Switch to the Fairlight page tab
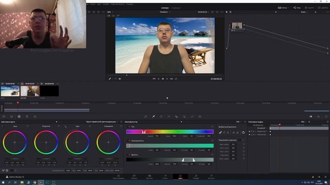 [196, 177]
